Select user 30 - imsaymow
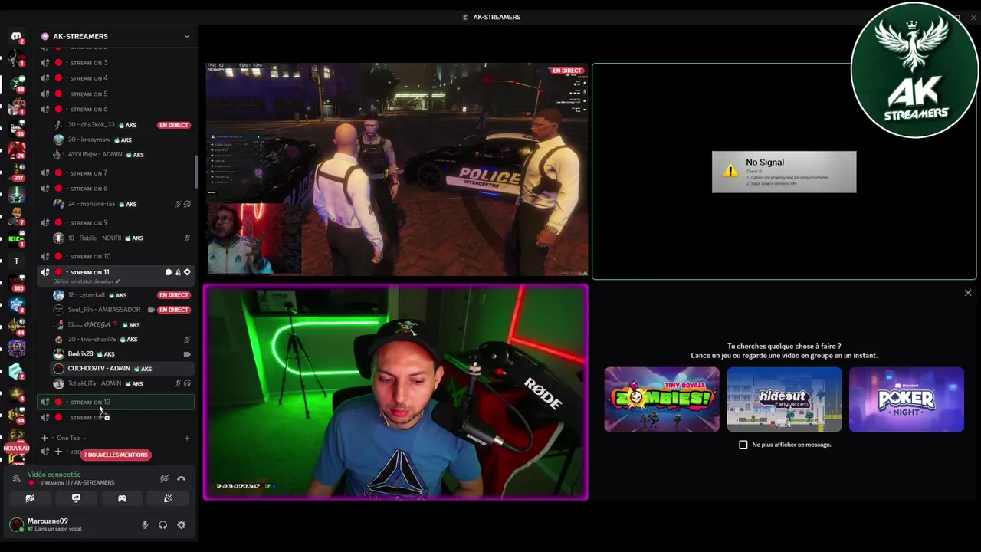 pos(121,140)
